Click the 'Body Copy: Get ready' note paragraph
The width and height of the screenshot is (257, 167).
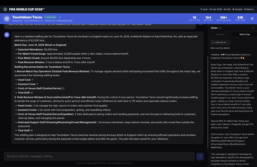pyautogui.click(x=232, y=89)
